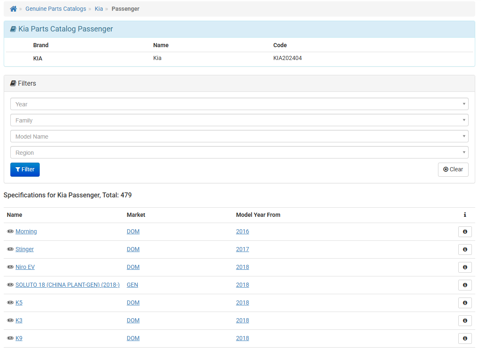This screenshot has height=348, width=481.
Task: Click the Kia logo icon beside K5
Action: (10, 302)
